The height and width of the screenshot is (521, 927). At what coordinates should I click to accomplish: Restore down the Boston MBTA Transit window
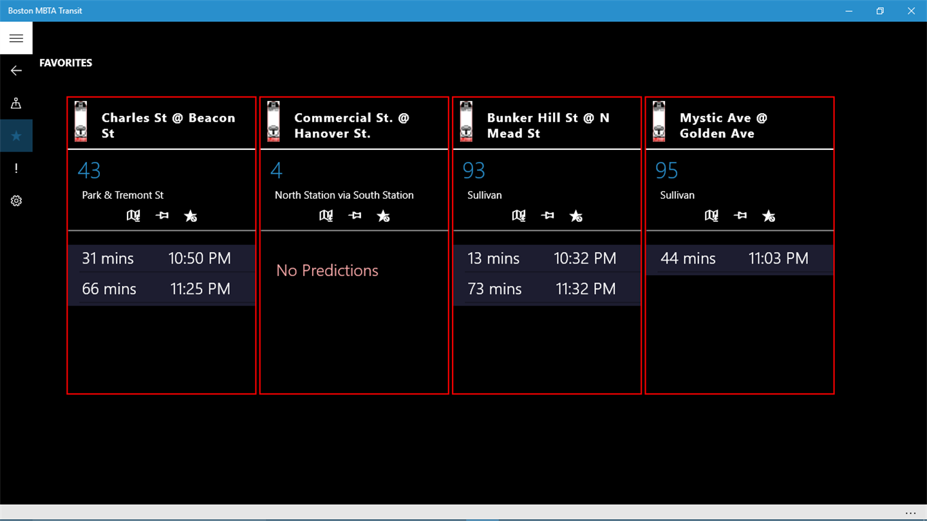tap(880, 11)
